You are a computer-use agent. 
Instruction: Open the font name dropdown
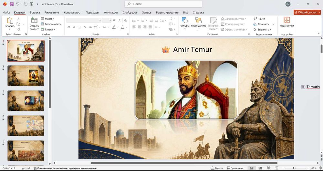click(x=100, y=20)
